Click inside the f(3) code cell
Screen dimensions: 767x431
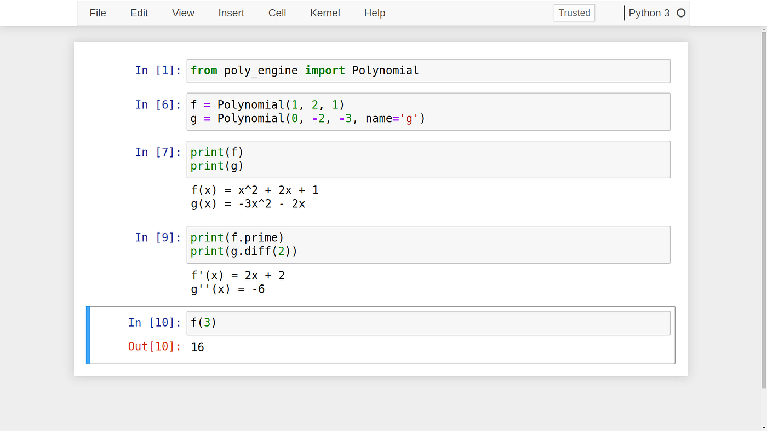[x=329, y=323]
